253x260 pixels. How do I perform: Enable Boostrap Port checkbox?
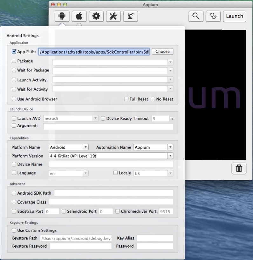tap(14, 211)
